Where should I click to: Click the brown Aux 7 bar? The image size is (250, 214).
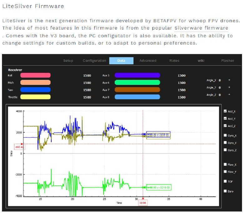tap(137, 90)
